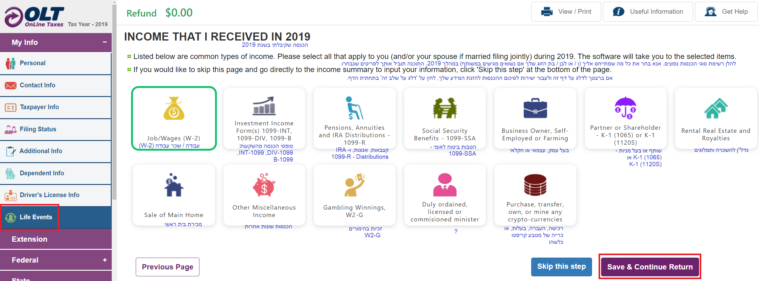Select the Job/Wages money bag icon
This screenshot has height=281, width=759.
tap(174, 108)
